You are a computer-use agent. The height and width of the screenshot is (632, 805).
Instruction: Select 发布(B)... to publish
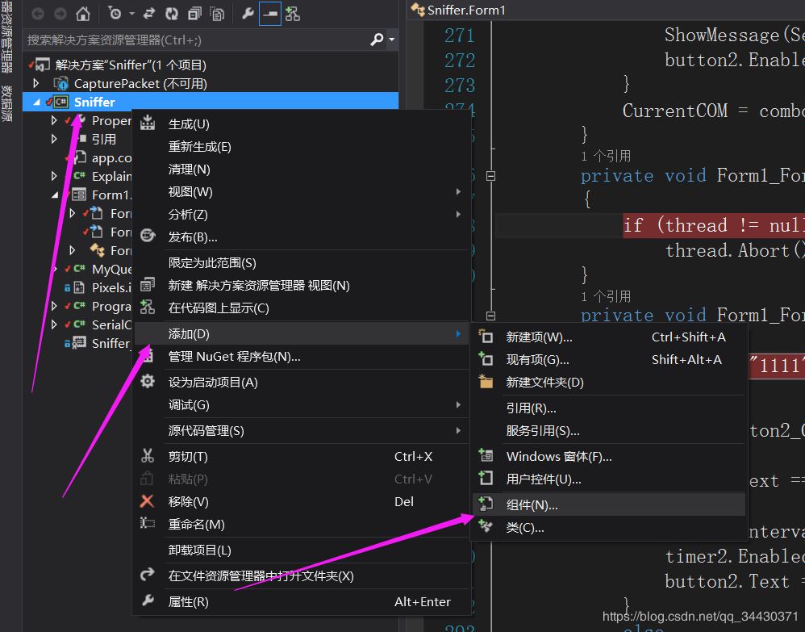[302, 236]
